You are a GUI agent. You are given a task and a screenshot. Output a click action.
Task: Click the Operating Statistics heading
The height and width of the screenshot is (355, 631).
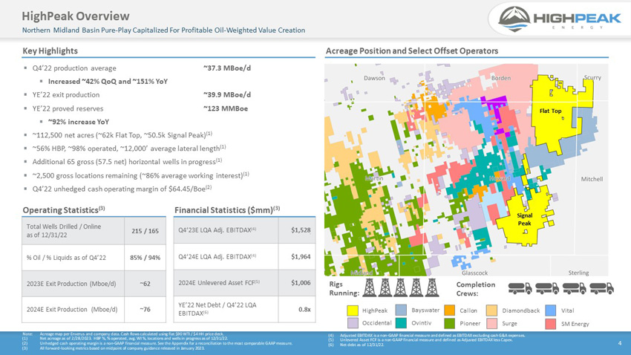pyautogui.click(x=64, y=209)
